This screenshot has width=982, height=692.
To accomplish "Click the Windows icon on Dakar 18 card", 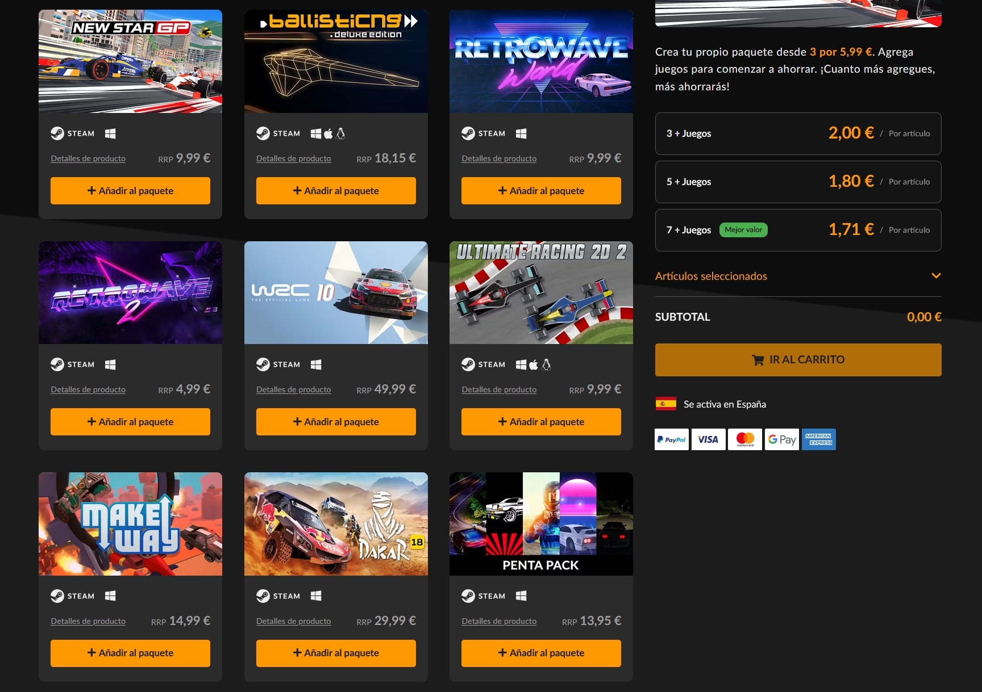I will click(316, 595).
